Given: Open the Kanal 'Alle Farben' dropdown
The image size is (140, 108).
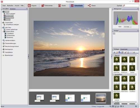Looking at the screenshot, I should click(x=127, y=27).
